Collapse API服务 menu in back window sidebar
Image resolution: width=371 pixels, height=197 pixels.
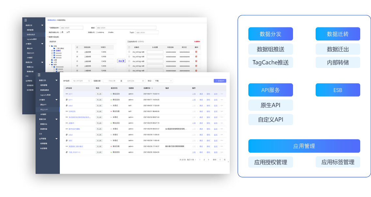pos(42,44)
